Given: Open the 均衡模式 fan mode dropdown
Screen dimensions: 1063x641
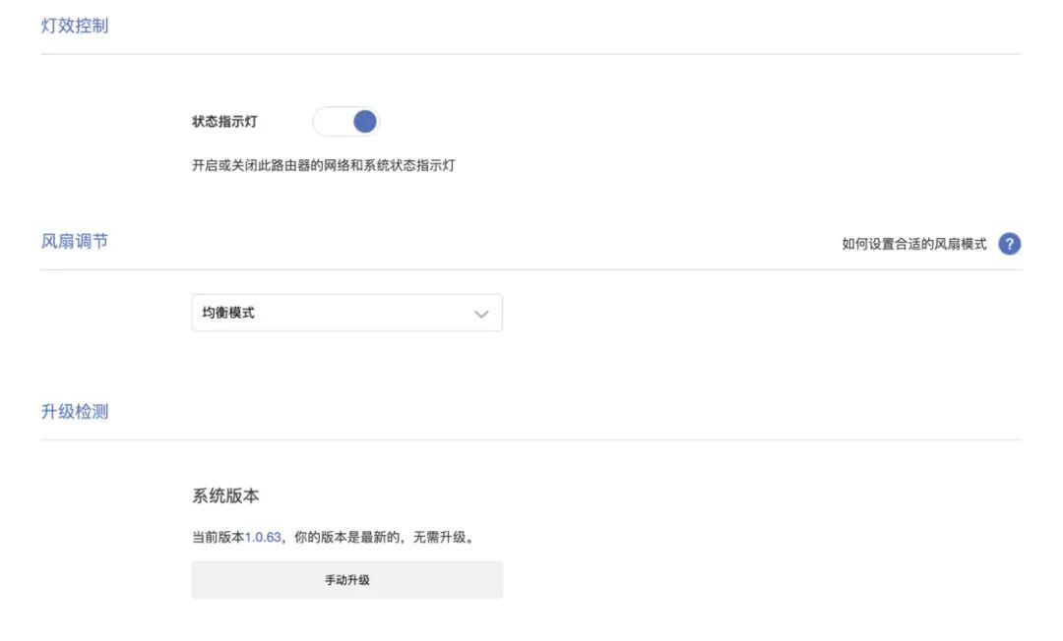Looking at the screenshot, I should tap(346, 313).
